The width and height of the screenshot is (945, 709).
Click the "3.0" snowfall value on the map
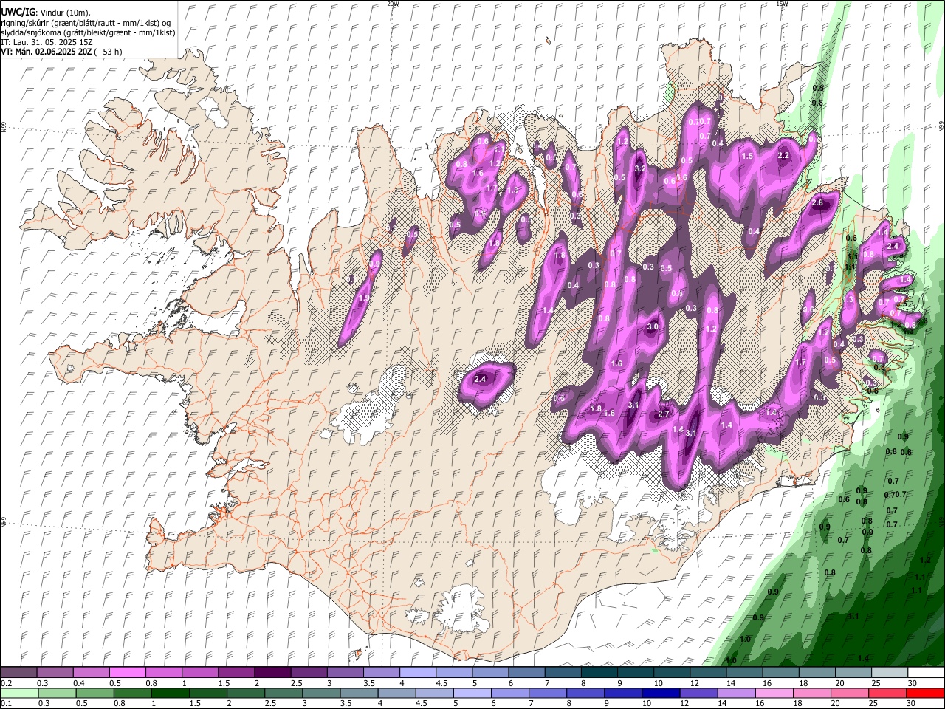pyautogui.click(x=653, y=326)
